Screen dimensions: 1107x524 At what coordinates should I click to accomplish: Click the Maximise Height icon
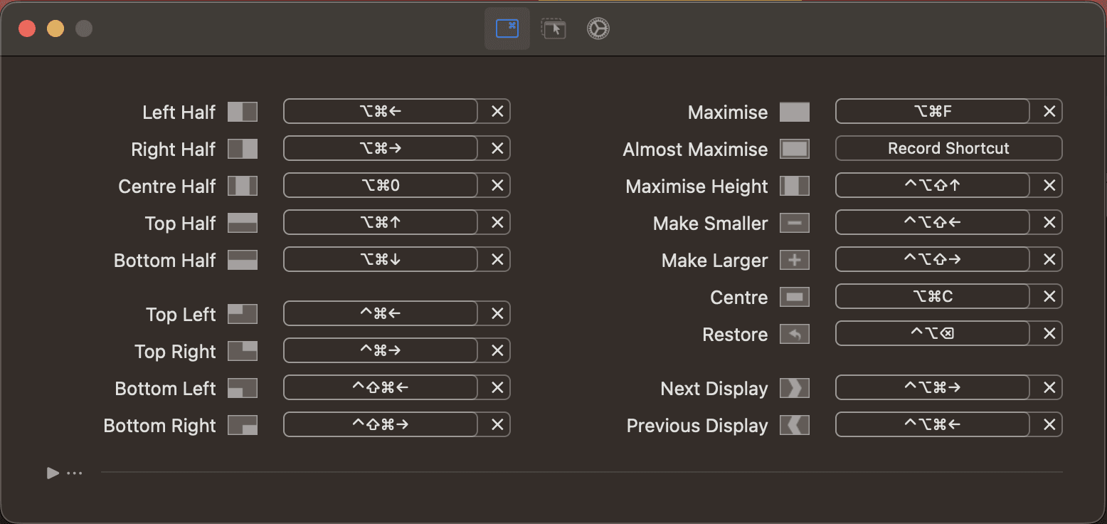[795, 186]
